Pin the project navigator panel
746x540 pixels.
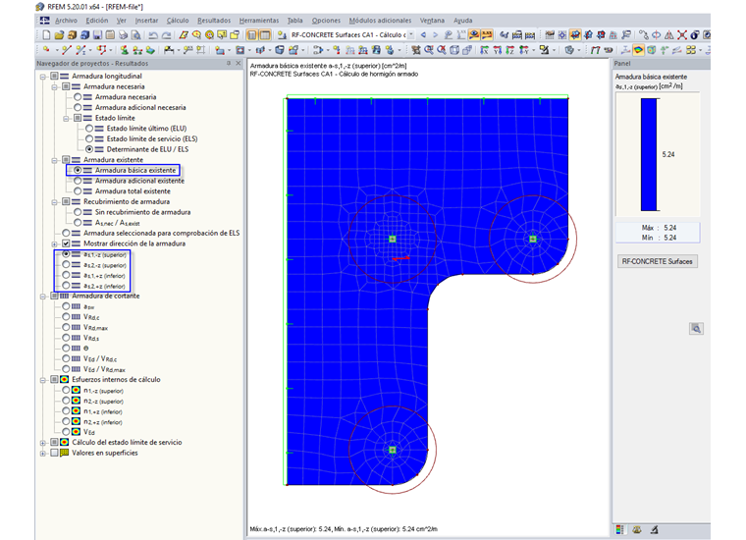point(229,63)
